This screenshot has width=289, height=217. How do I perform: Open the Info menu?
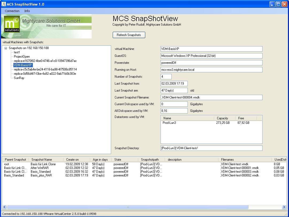(27, 11)
